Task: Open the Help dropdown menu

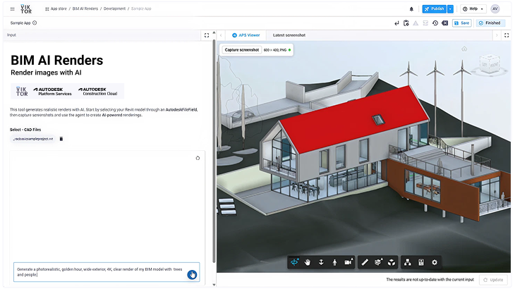Action: click(x=473, y=9)
